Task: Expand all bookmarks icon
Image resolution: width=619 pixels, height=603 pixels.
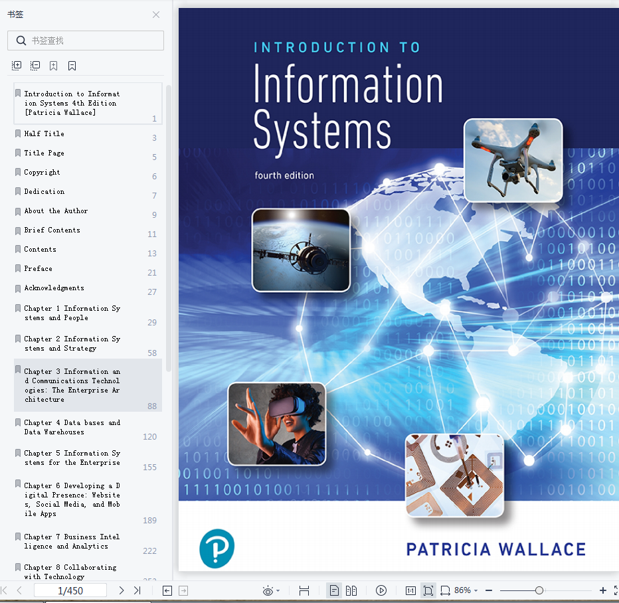Action: [17, 66]
